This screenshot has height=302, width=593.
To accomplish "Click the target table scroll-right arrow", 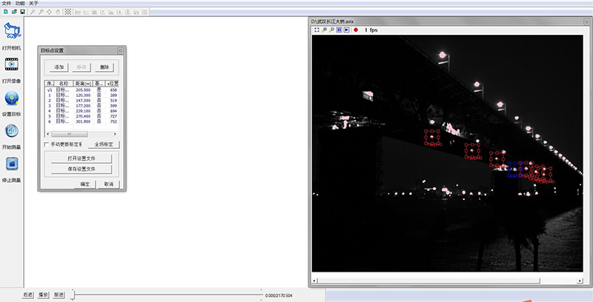I will 116,134.
